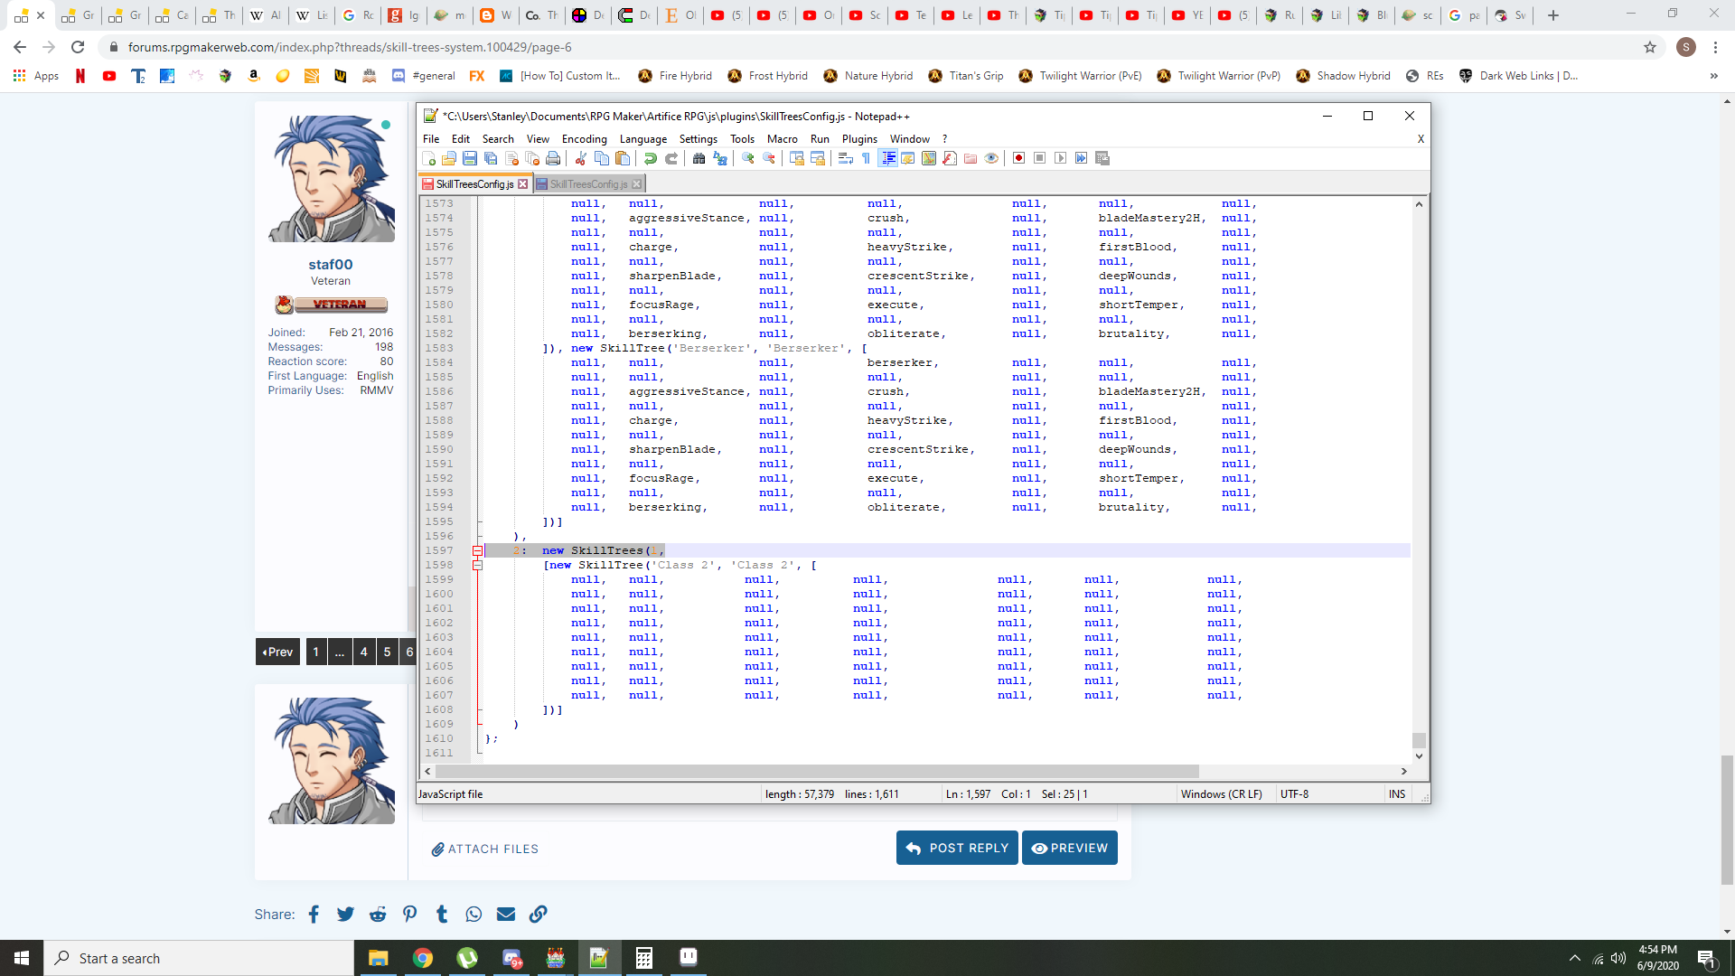
Task: Toggle Synchronize Horizontal Scrolling icon
Action: [818, 158]
